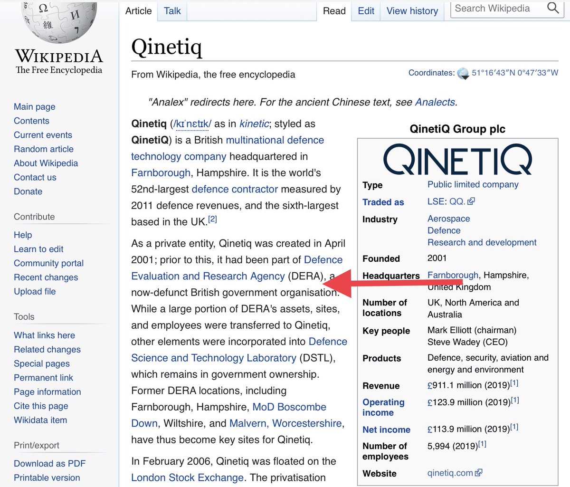Open Printable version
The image size is (570, 487).
[47, 477]
